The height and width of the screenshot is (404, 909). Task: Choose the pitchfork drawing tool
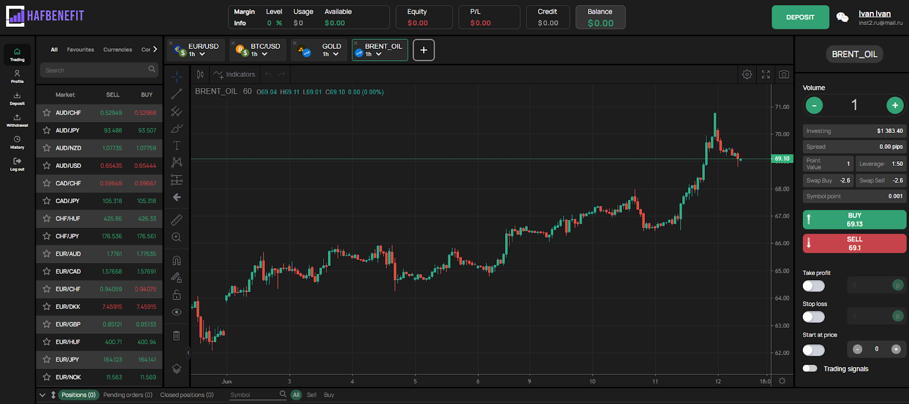click(x=177, y=111)
